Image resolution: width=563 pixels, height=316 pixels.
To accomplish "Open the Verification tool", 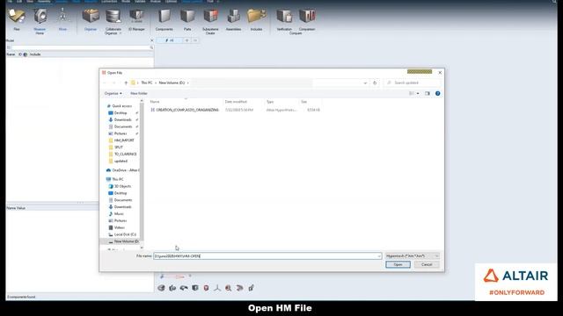I will pos(284,17).
